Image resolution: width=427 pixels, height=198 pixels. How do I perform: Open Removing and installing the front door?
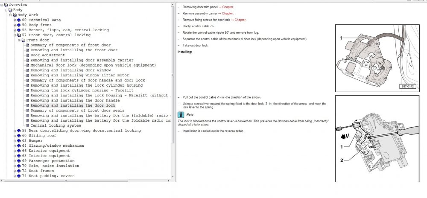74,50
